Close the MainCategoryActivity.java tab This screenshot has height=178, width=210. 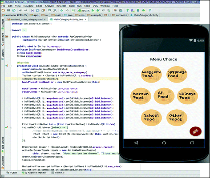(x=85, y=20)
